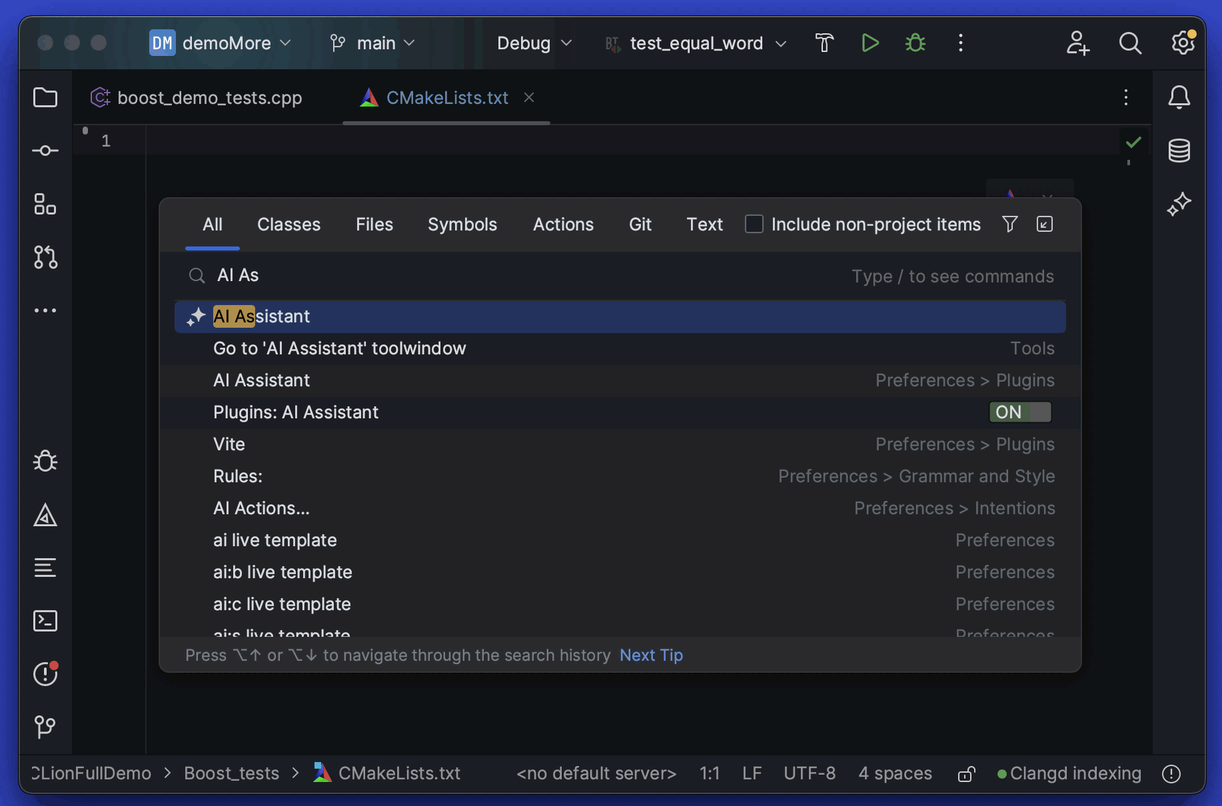Switch to the All search tab

click(x=213, y=224)
